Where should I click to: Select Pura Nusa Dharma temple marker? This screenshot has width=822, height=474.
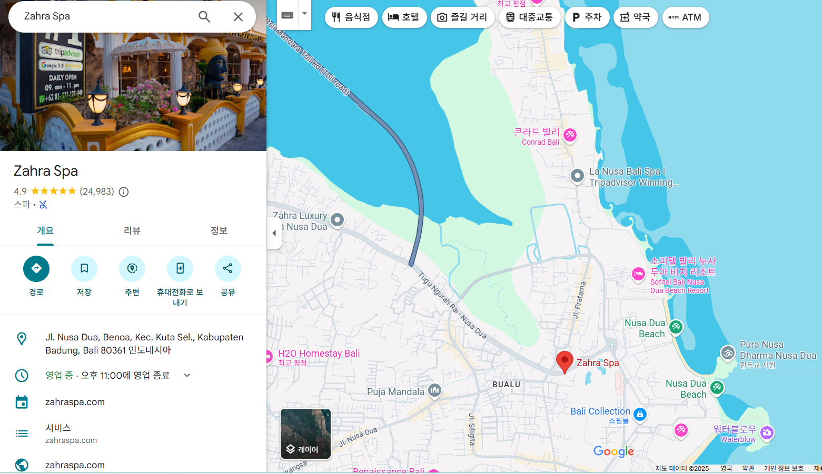tap(728, 353)
